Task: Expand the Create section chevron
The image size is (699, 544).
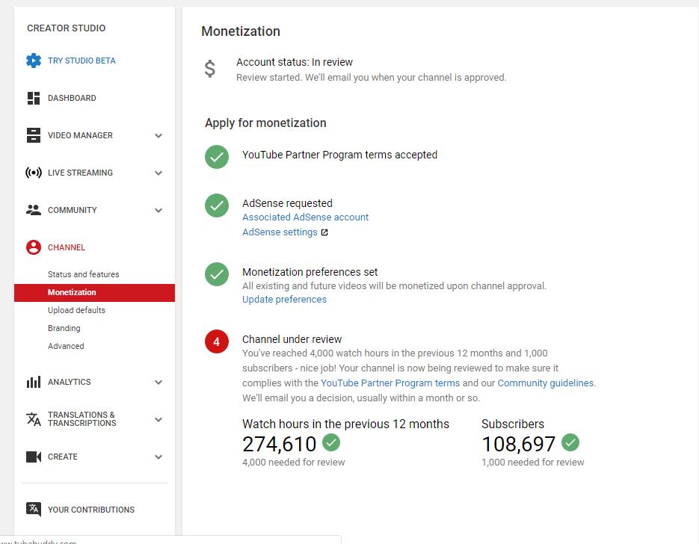Action: point(158,457)
